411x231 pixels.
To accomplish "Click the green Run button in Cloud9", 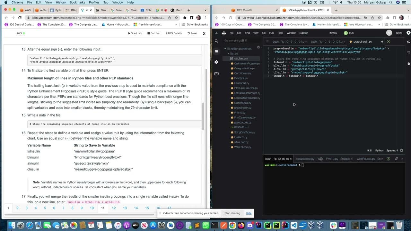I will pos(349,33).
